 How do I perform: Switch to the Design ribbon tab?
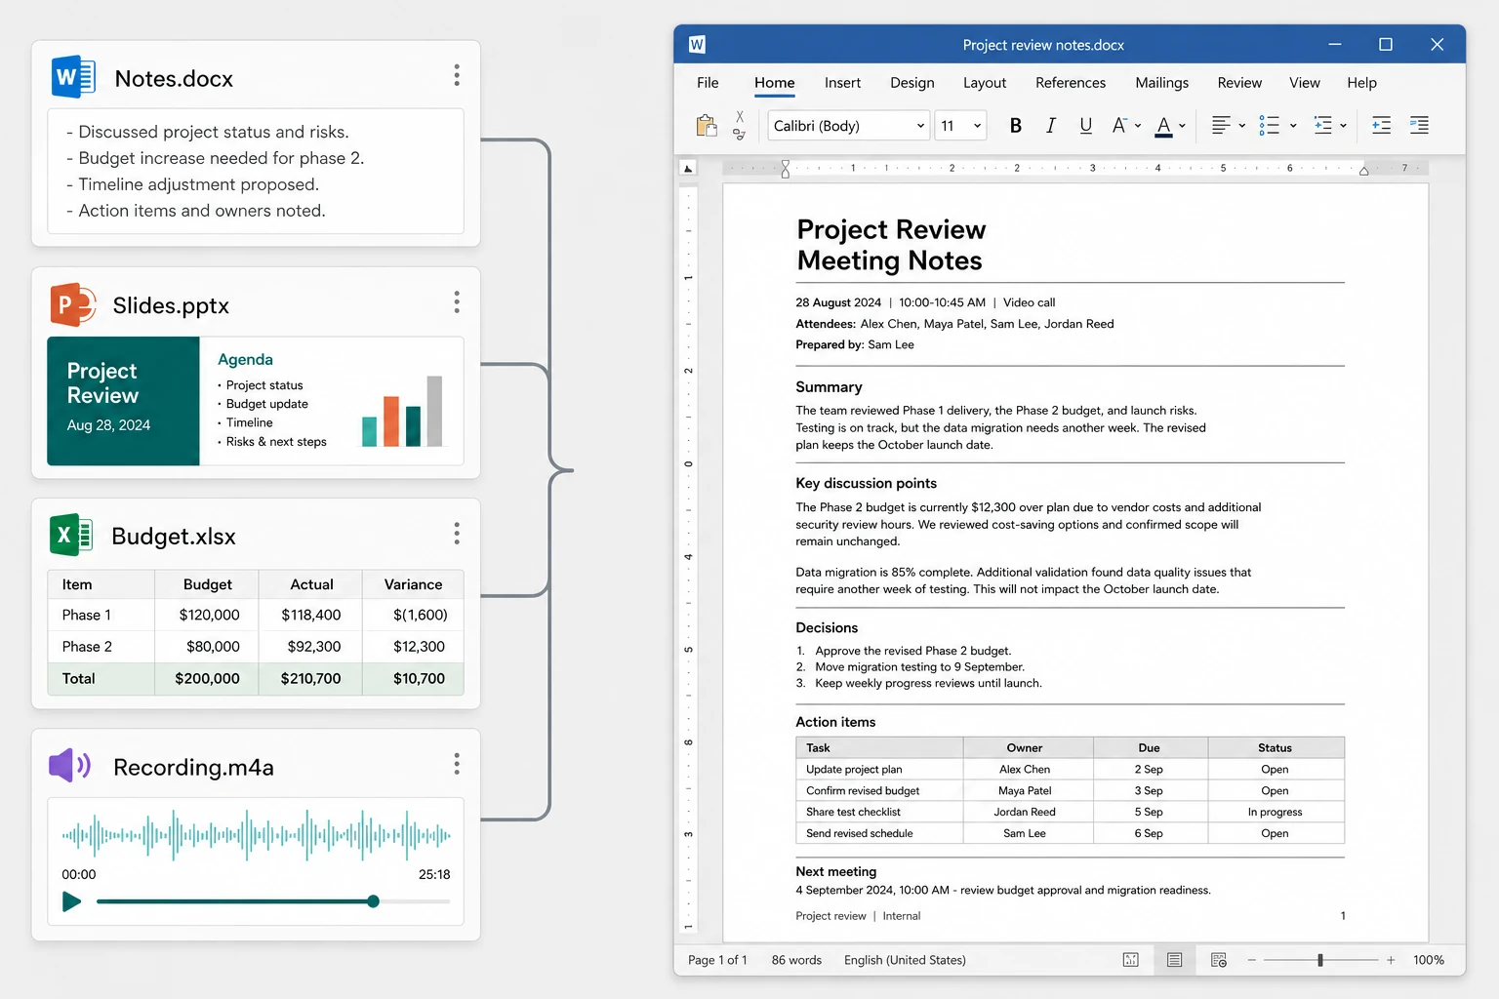[912, 83]
